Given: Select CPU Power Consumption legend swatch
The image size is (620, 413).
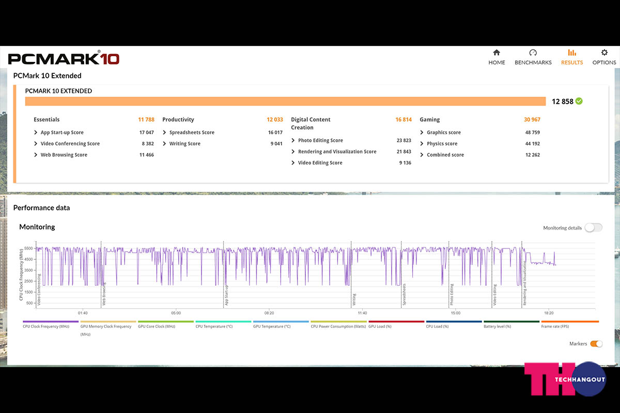Looking at the screenshot, I should [338, 322].
